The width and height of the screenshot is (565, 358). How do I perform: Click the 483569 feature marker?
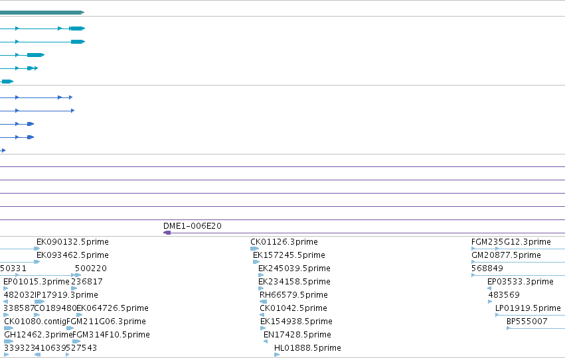point(490,302)
